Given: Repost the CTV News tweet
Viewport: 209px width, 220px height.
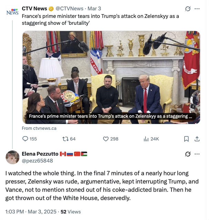Looking at the screenshot, I should 65,139.
